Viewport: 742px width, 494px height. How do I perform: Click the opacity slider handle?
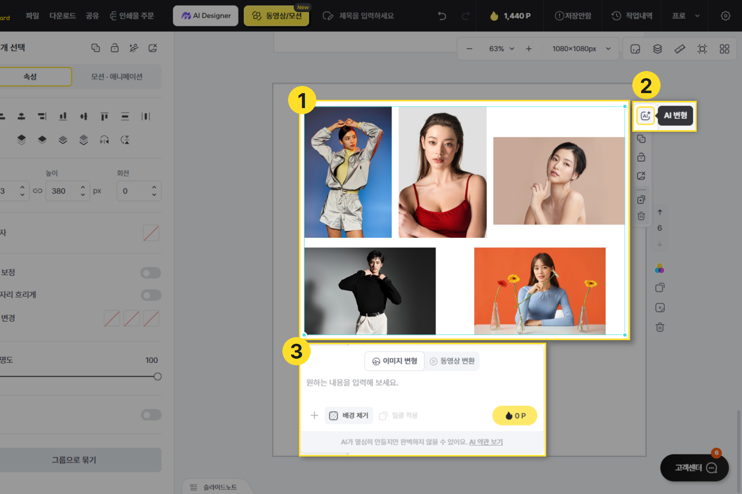[x=158, y=377]
